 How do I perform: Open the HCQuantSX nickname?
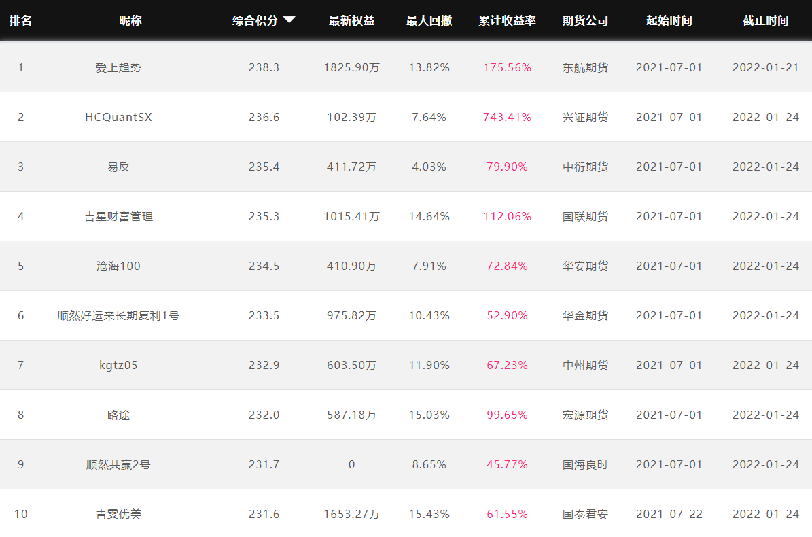[x=119, y=117]
